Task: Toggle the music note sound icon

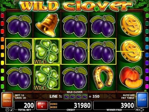Action: click(x=12, y=110)
